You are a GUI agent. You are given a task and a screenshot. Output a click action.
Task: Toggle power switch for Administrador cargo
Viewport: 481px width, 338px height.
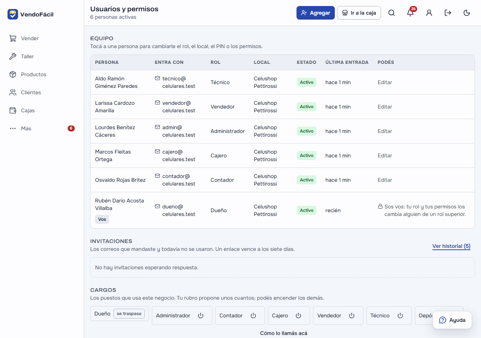[x=201, y=315]
